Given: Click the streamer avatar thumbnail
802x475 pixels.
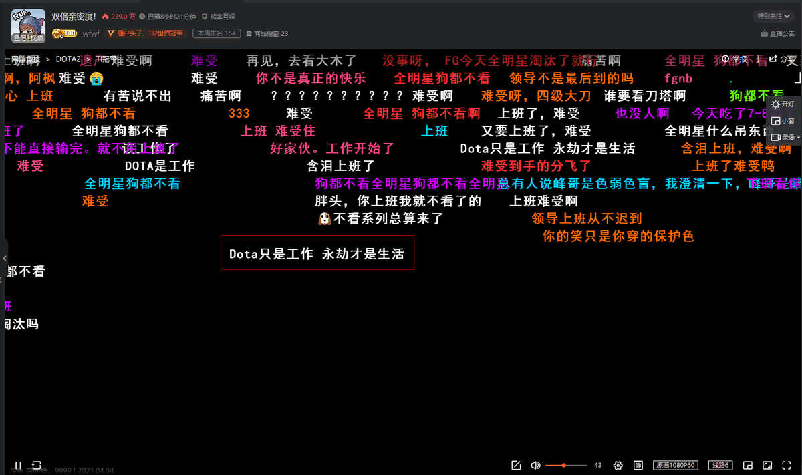Looking at the screenshot, I should (28, 25).
